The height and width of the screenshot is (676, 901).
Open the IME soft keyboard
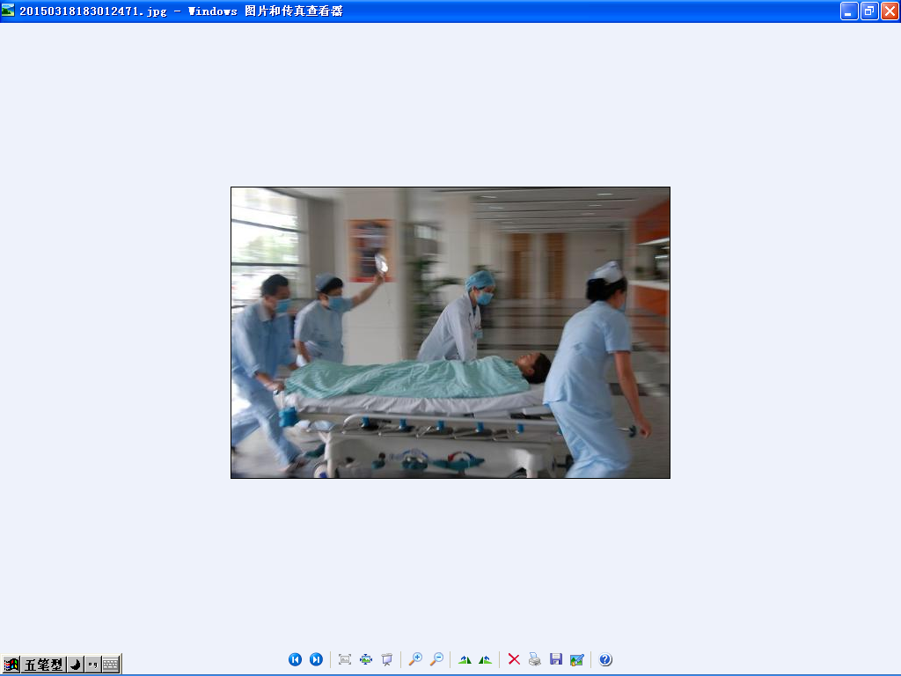111,665
